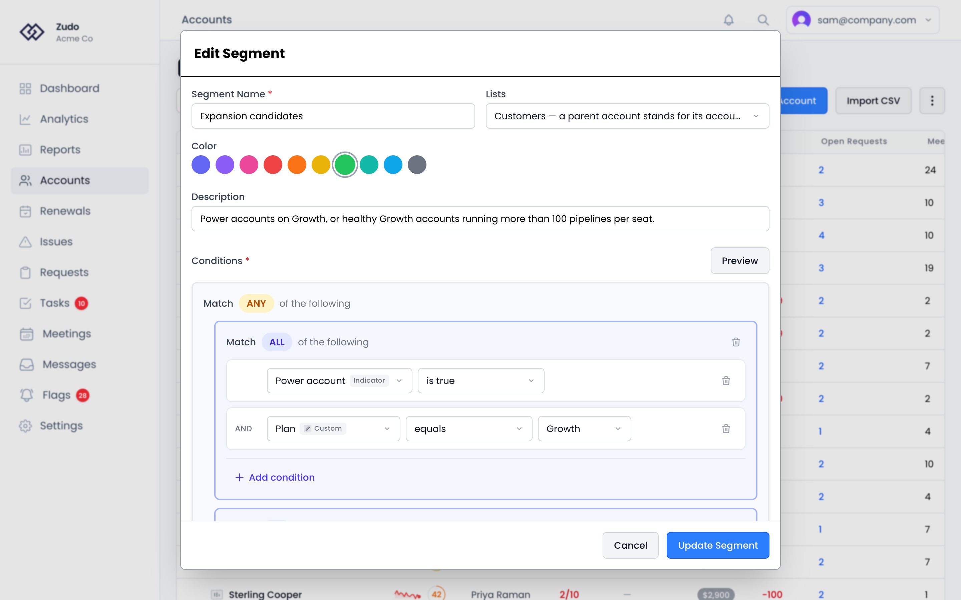This screenshot has width=961, height=600.
Task: Open the three-dot more options menu
Action: (932, 101)
